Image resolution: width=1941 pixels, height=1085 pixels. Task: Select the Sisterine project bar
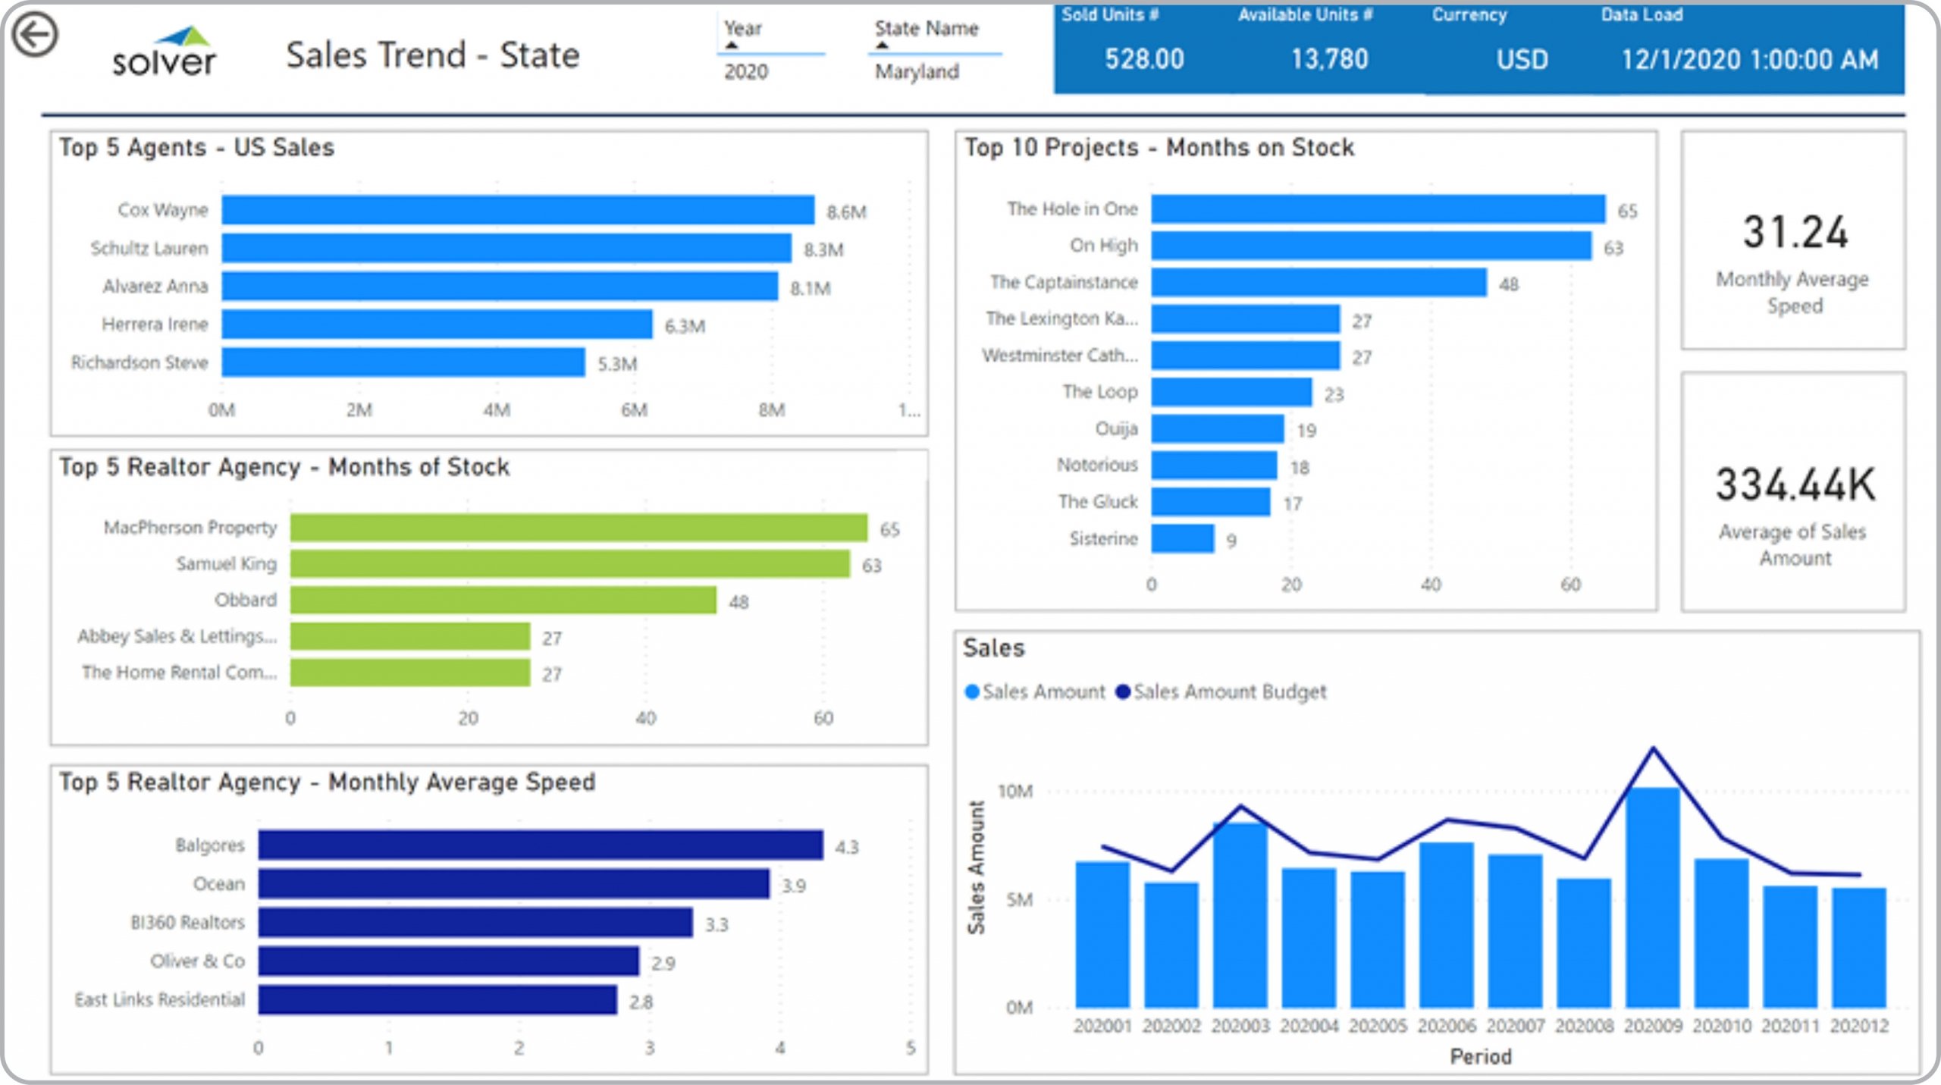(1182, 539)
